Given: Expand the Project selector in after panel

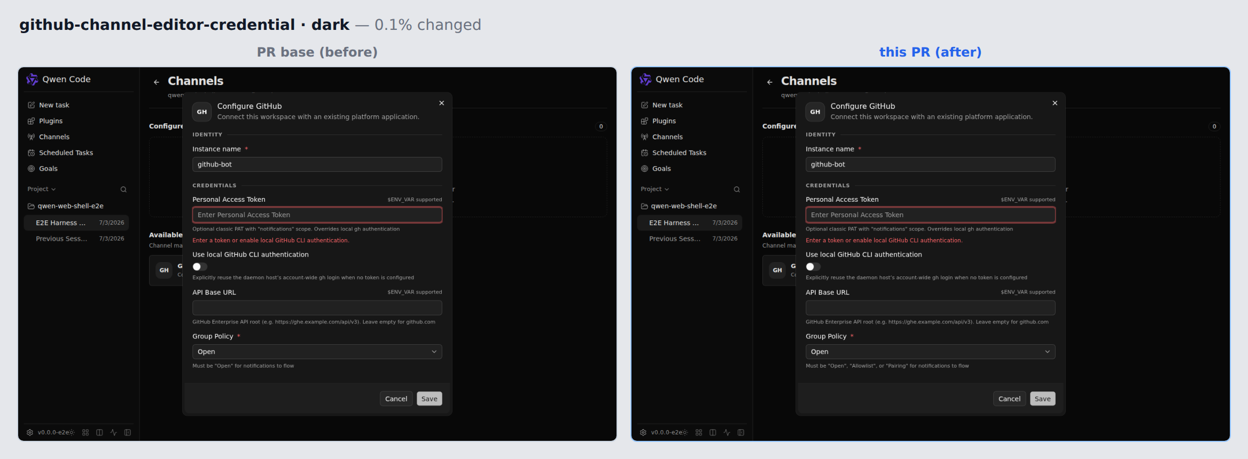Looking at the screenshot, I should click(x=655, y=189).
